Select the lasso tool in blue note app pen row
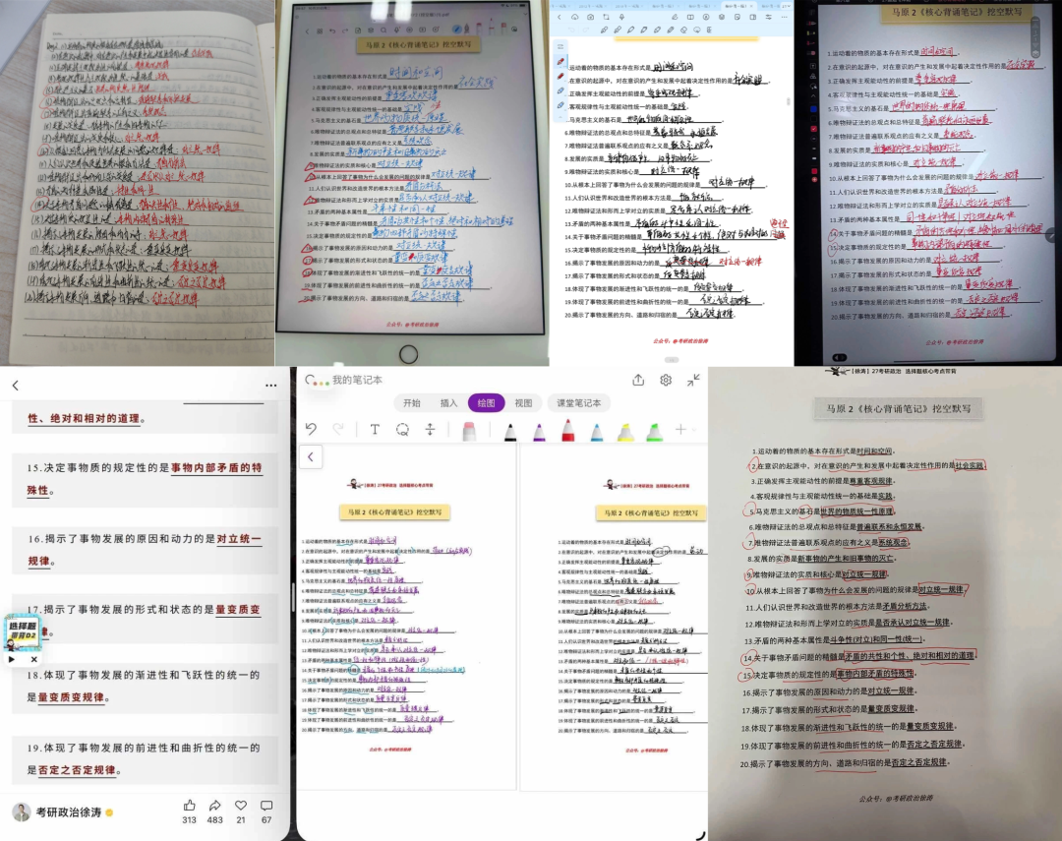Image resolution: width=1062 pixels, height=841 pixels. coord(697,30)
